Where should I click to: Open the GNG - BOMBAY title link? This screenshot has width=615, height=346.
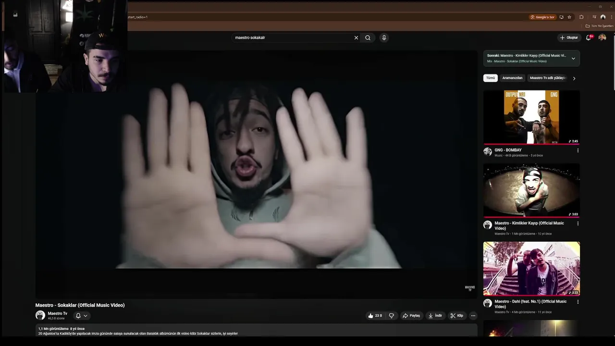coord(508,150)
